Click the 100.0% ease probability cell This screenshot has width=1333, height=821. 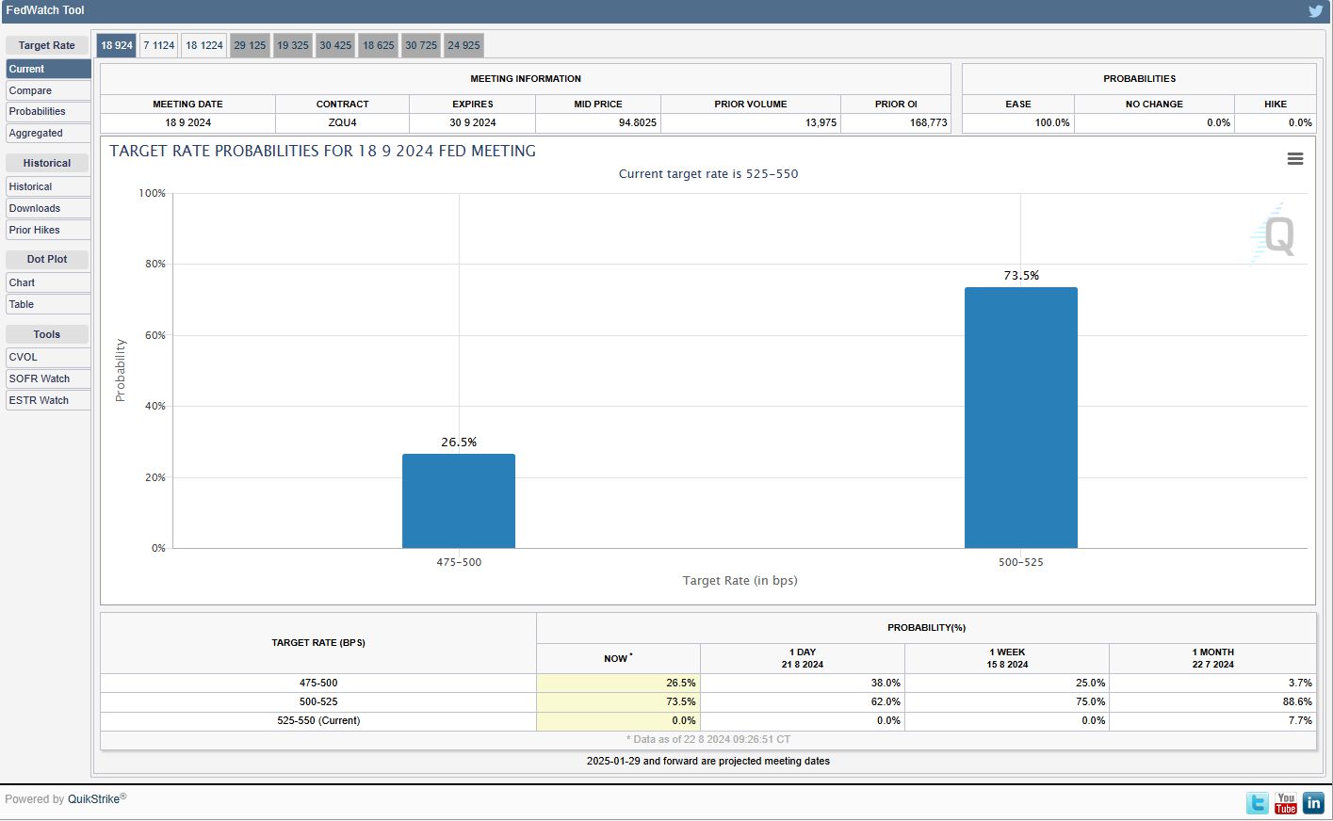click(x=1018, y=122)
